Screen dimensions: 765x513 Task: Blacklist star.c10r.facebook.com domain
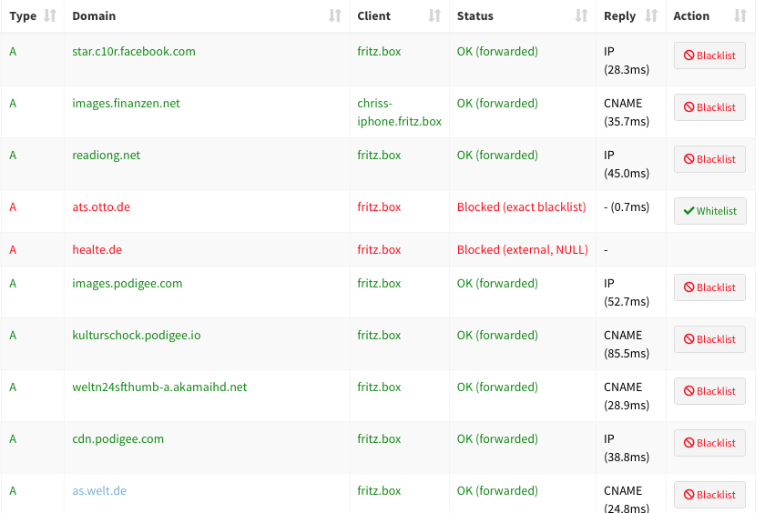pos(709,55)
